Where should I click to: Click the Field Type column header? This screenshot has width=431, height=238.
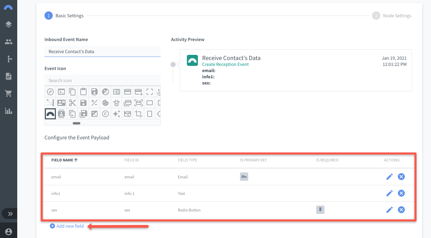188,160
